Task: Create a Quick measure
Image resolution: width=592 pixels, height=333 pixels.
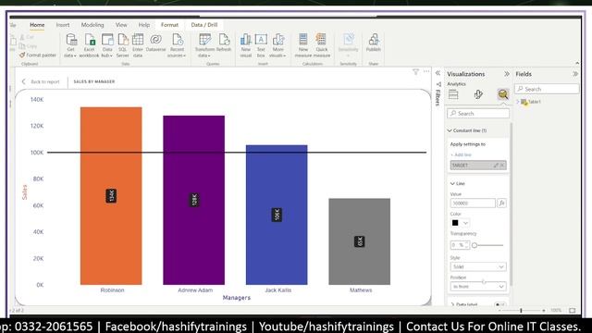Action: (x=322, y=45)
